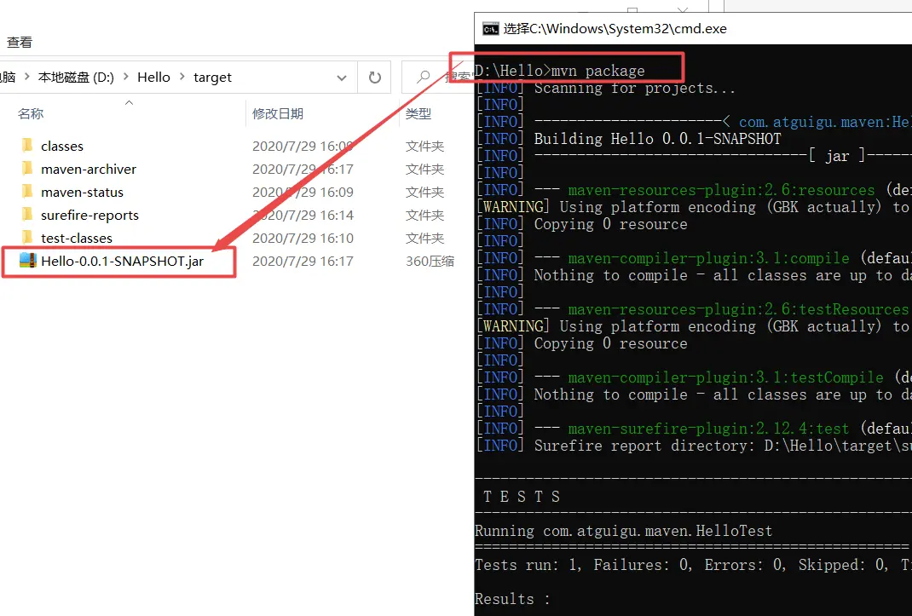
Task: Expand the address bar history dropdown chevron
Action: (x=342, y=77)
